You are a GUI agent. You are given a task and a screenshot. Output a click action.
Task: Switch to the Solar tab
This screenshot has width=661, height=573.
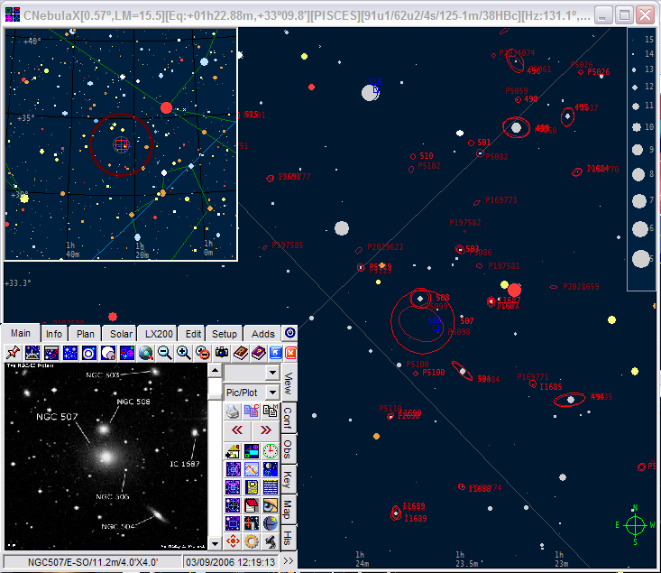click(x=122, y=334)
